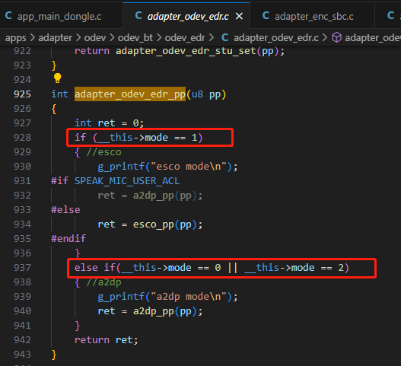
Task: Click the C file icon on app_main_dongle.c tab
Action: click(x=8, y=16)
